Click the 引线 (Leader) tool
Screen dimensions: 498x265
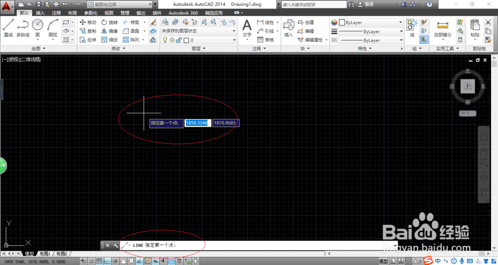[x=266, y=31]
